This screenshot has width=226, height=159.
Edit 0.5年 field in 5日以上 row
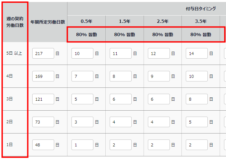[x=82, y=53]
